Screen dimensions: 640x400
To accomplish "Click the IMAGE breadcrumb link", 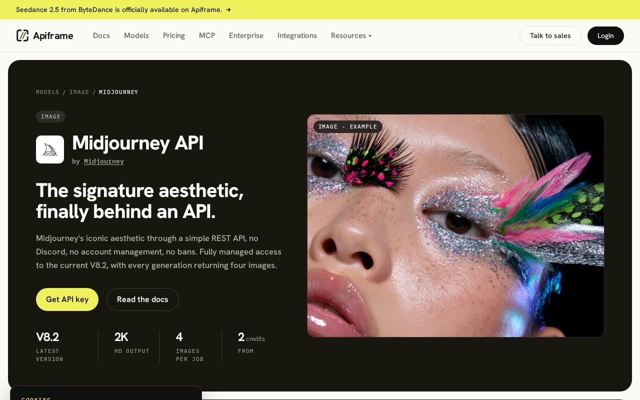I will pos(79,92).
